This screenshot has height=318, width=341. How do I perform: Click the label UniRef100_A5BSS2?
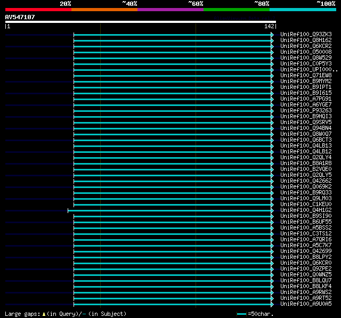306,228
